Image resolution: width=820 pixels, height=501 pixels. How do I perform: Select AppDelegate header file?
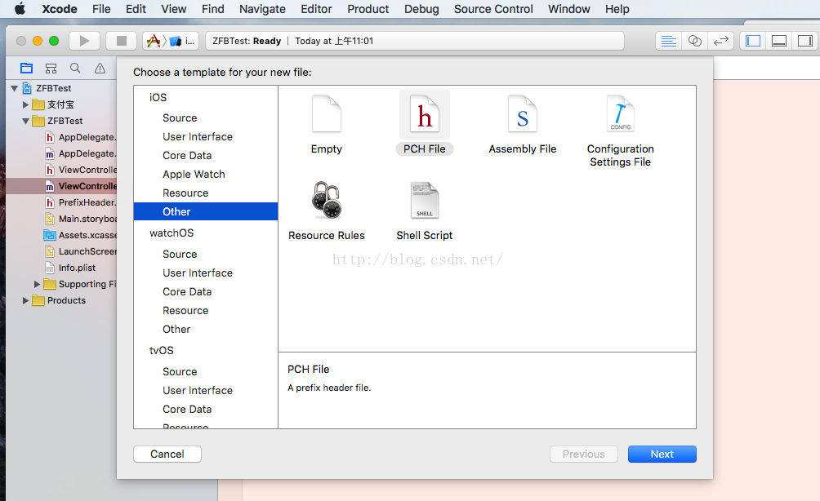click(x=81, y=137)
